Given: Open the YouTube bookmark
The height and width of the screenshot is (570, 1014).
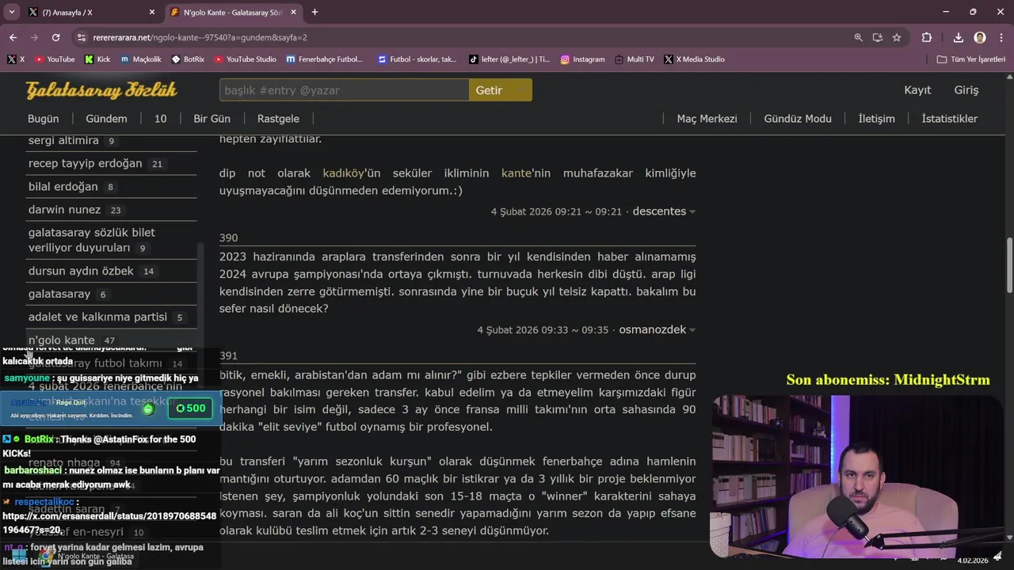Looking at the screenshot, I should coord(55,59).
